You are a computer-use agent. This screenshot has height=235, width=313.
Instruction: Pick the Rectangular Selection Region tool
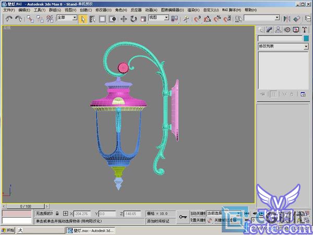click(102, 19)
